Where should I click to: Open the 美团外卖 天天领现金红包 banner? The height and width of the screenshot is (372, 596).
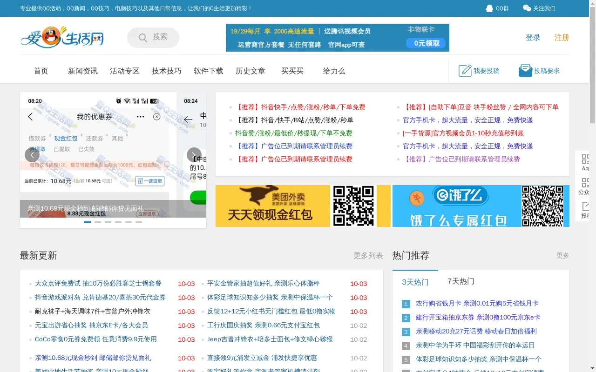pyautogui.click(x=303, y=206)
